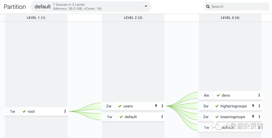Type in the Search queues field
This screenshot has height=138, width=272.
tap(239, 7)
